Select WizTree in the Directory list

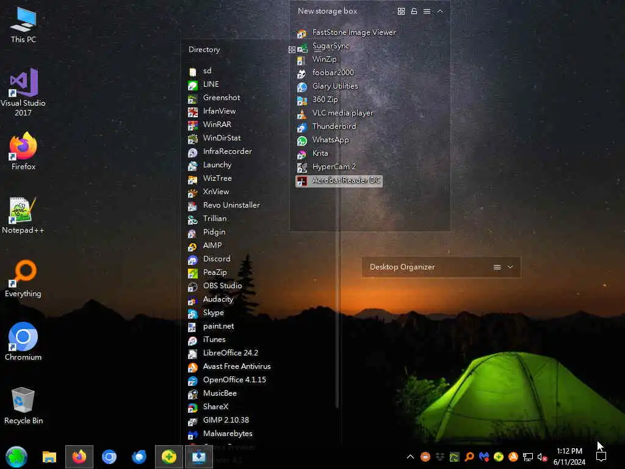(210, 179)
